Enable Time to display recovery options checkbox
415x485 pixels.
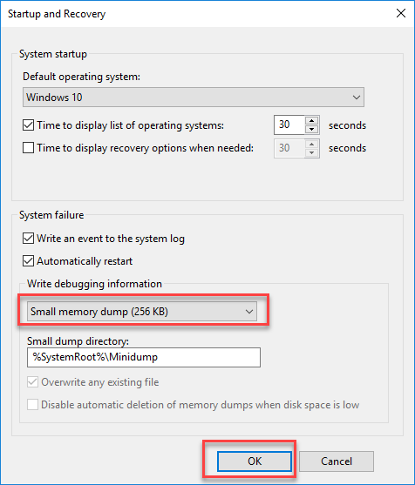28,148
